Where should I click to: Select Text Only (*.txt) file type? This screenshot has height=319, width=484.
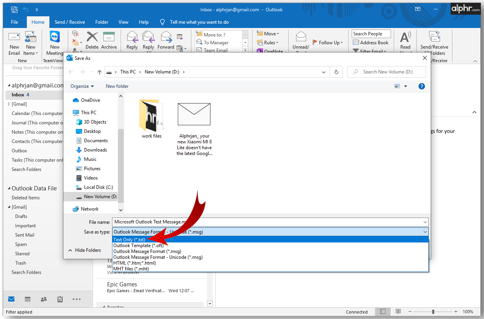(129, 240)
